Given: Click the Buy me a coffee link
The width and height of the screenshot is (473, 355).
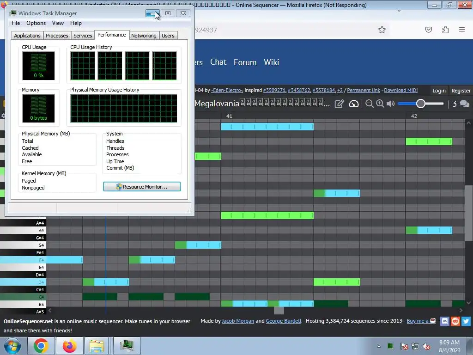Looking at the screenshot, I should point(421,321).
